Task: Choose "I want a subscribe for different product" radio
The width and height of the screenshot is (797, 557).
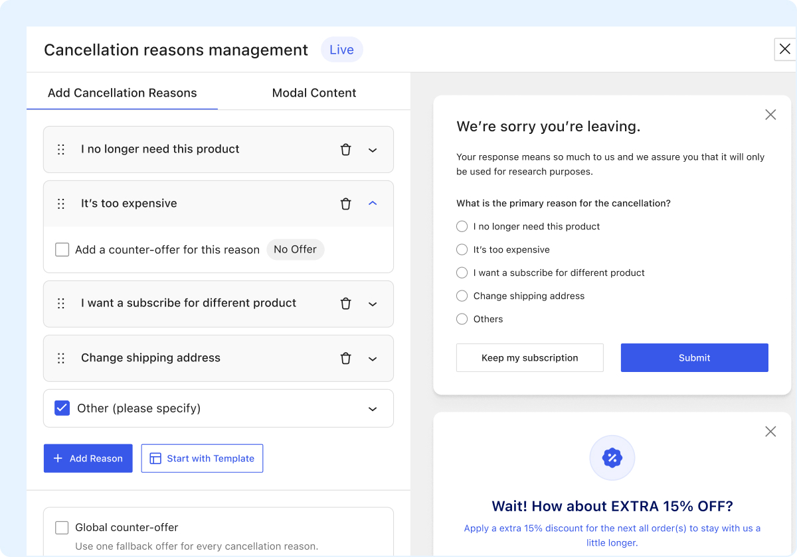Action: 462,273
